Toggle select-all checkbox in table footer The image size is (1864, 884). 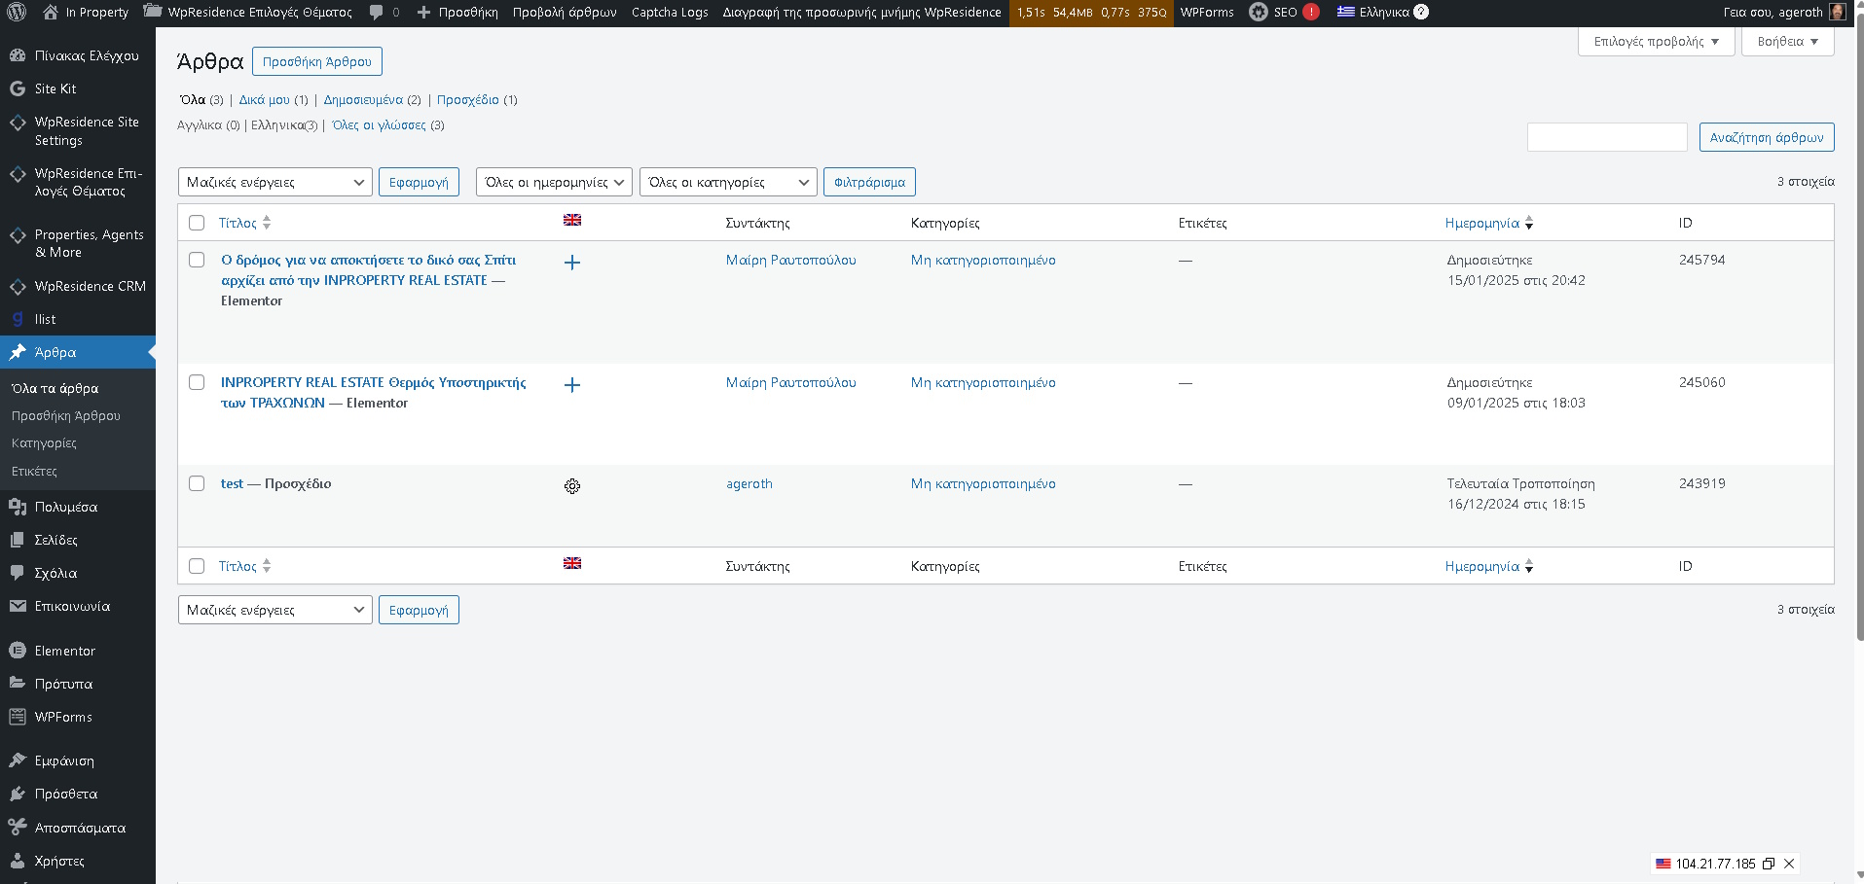197,566
